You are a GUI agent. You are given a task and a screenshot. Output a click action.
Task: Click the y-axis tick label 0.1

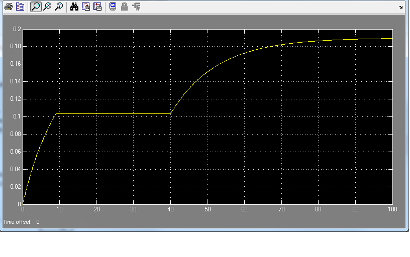point(16,116)
